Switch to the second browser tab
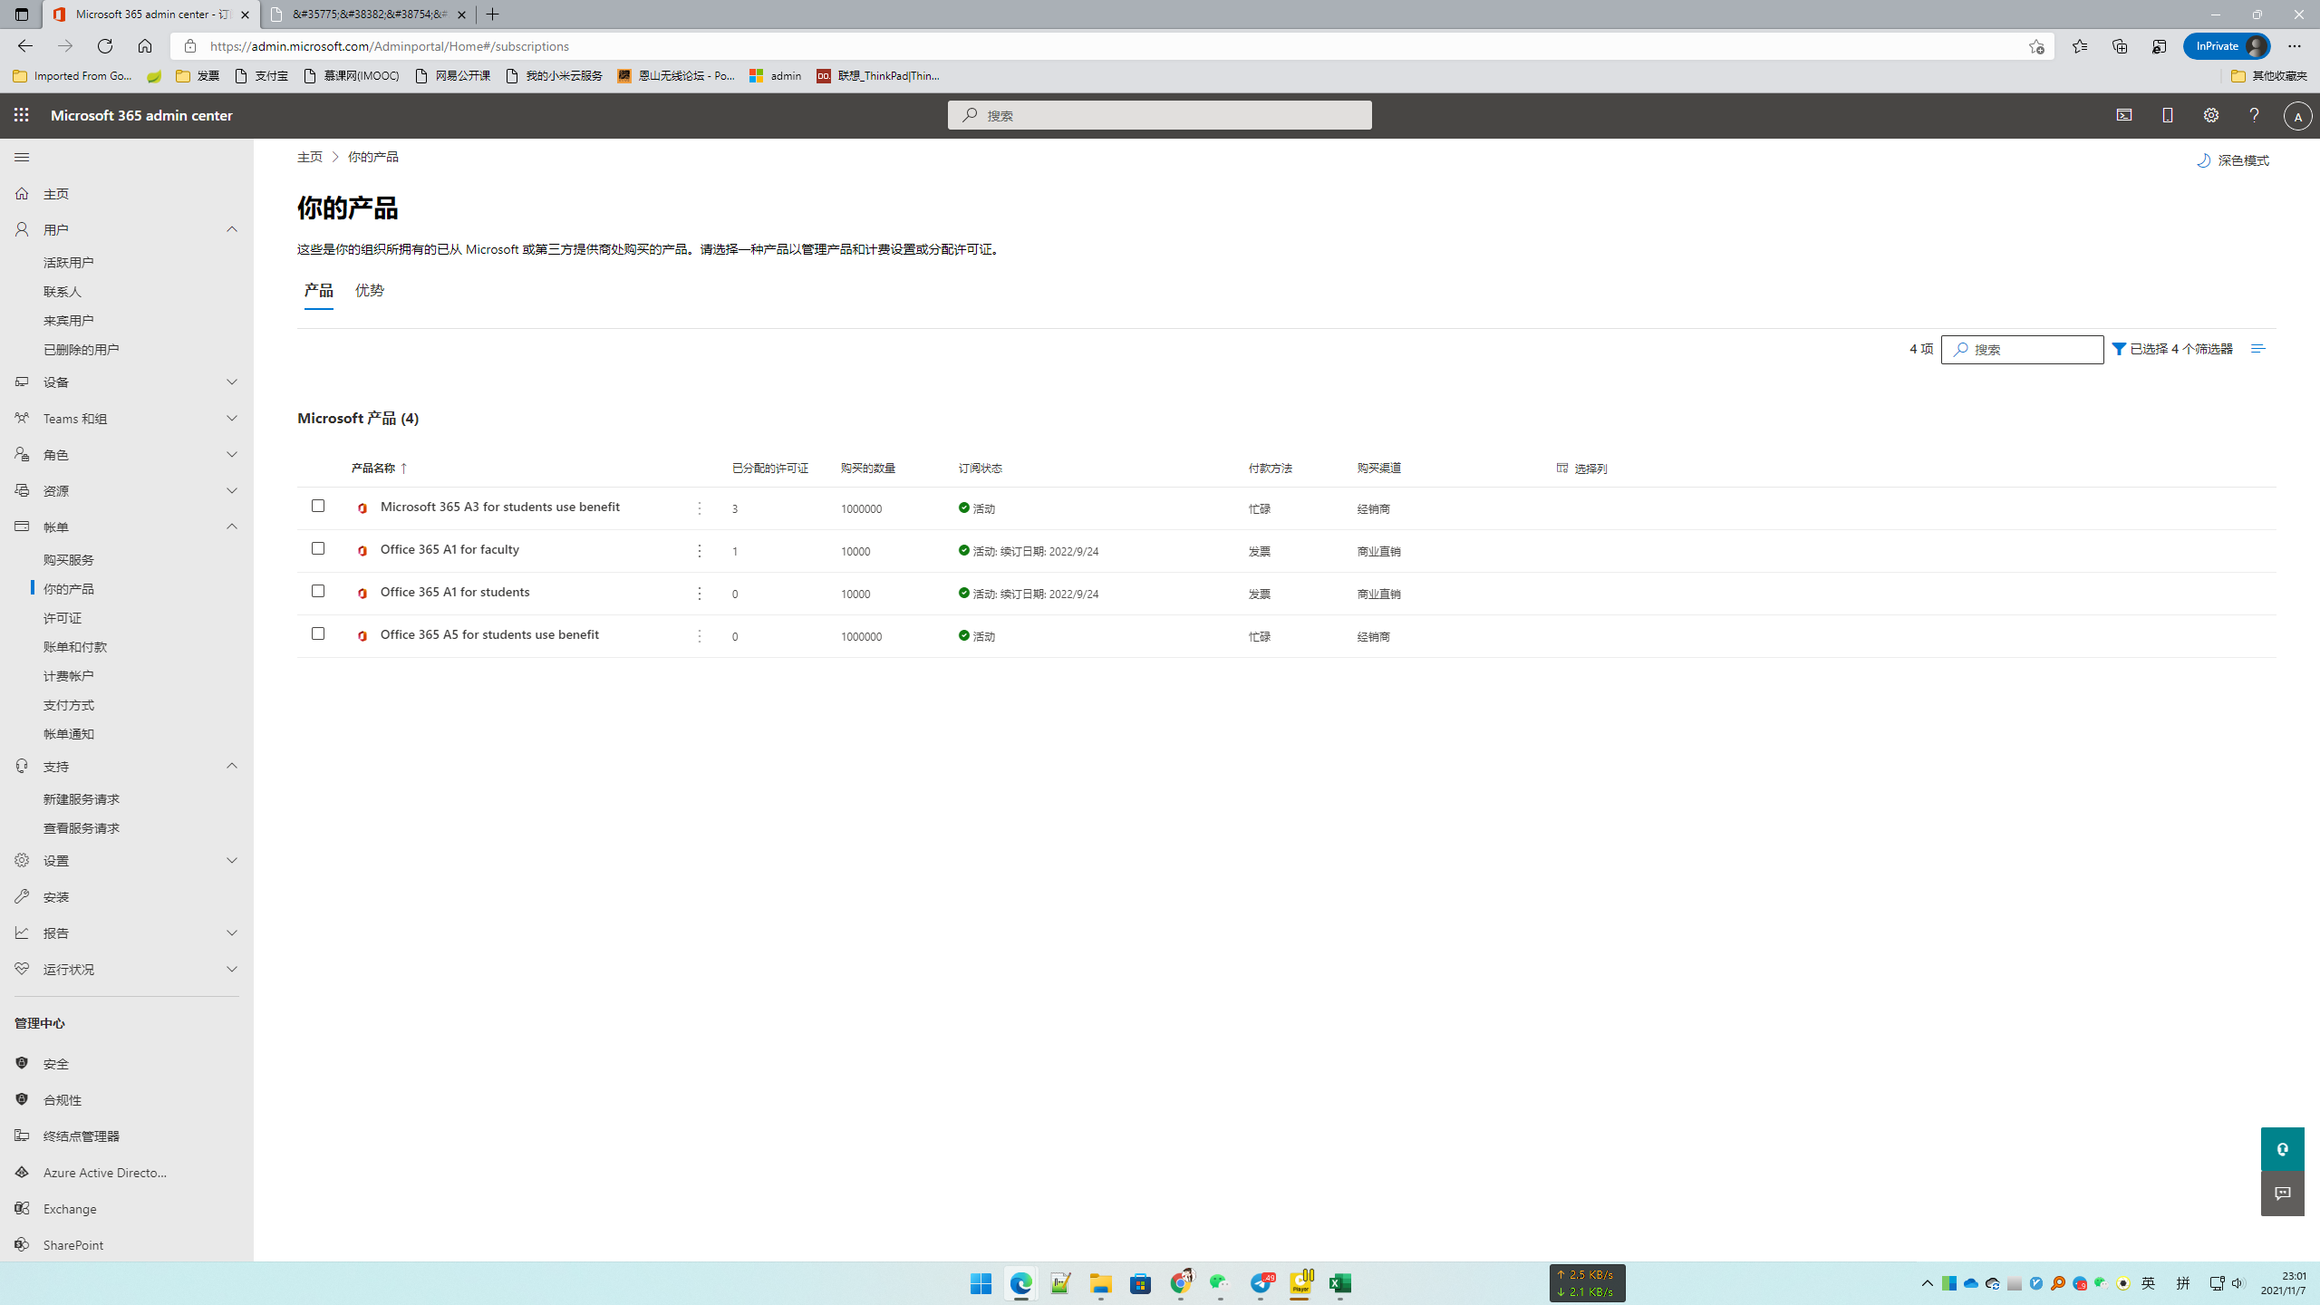 point(369,14)
